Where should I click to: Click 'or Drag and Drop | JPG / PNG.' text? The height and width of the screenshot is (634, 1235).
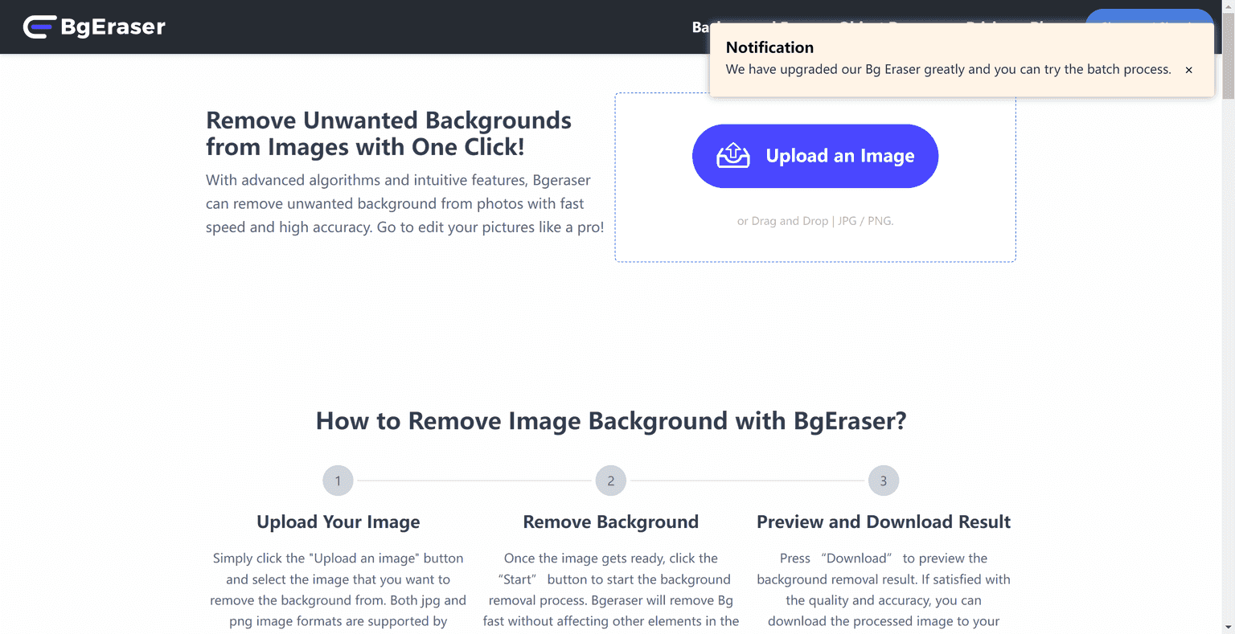pos(815,221)
